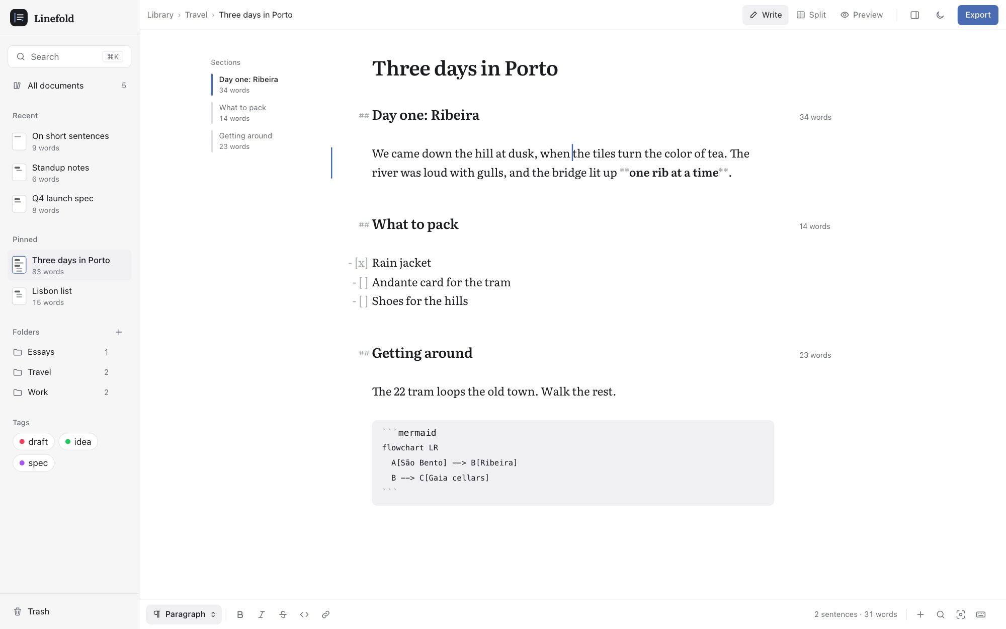Add a new folder with plus icon
The width and height of the screenshot is (1006, 629).
point(119,332)
